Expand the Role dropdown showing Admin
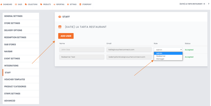Viewport: 211px width, 106px height. tap(168, 50)
